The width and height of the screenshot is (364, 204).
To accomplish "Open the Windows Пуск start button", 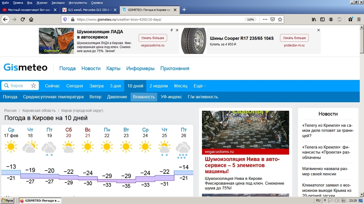I will pos(7,200).
